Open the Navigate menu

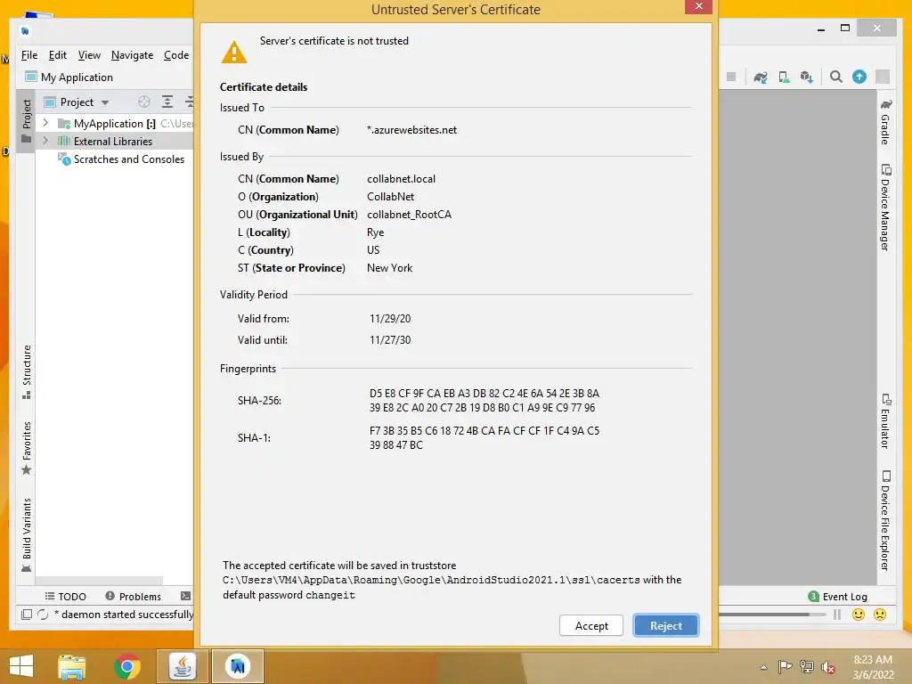[132, 55]
